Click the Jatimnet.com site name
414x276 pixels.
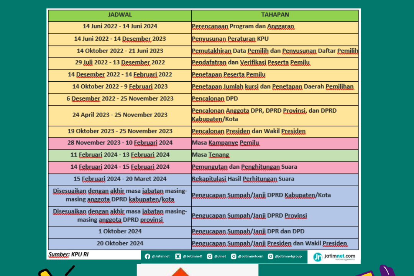pos(340,256)
